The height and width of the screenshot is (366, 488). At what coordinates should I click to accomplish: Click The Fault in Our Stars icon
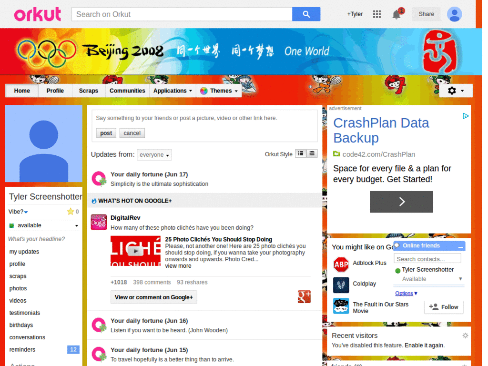coord(341,306)
